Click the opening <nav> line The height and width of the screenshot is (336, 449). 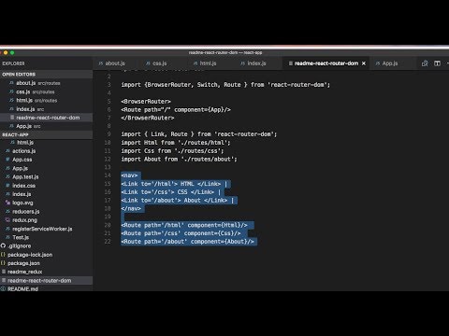129,175
